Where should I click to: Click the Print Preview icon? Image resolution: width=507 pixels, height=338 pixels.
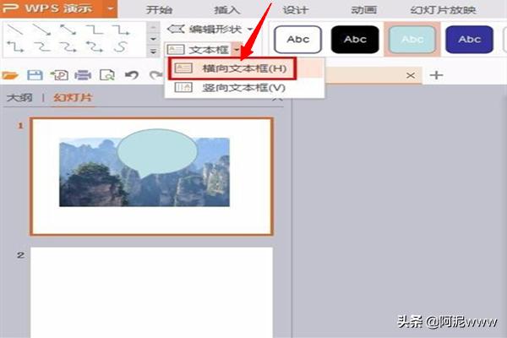pyautogui.click(x=107, y=75)
